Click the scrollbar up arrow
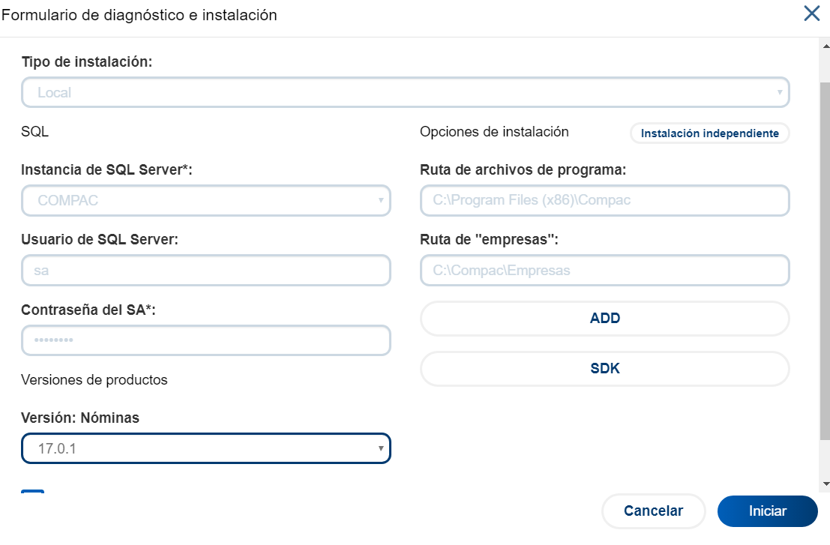The width and height of the screenshot is (830, 545). (825, 46)
